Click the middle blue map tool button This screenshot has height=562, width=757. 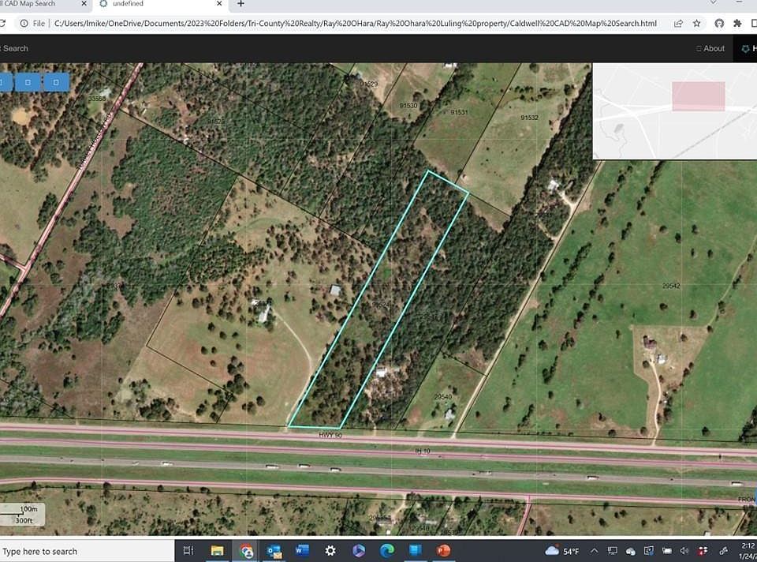coord(28,82)
